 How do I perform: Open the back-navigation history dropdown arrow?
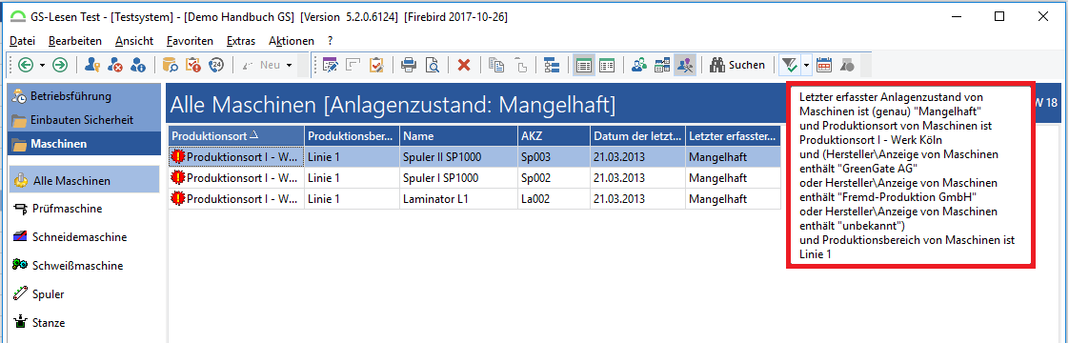[x=42, y=66]
